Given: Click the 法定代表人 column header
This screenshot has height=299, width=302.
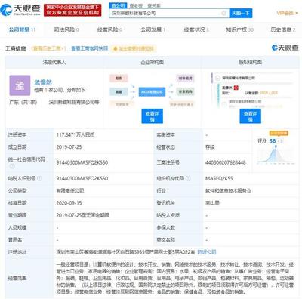Looking at the screenshot, I should 54,62.
